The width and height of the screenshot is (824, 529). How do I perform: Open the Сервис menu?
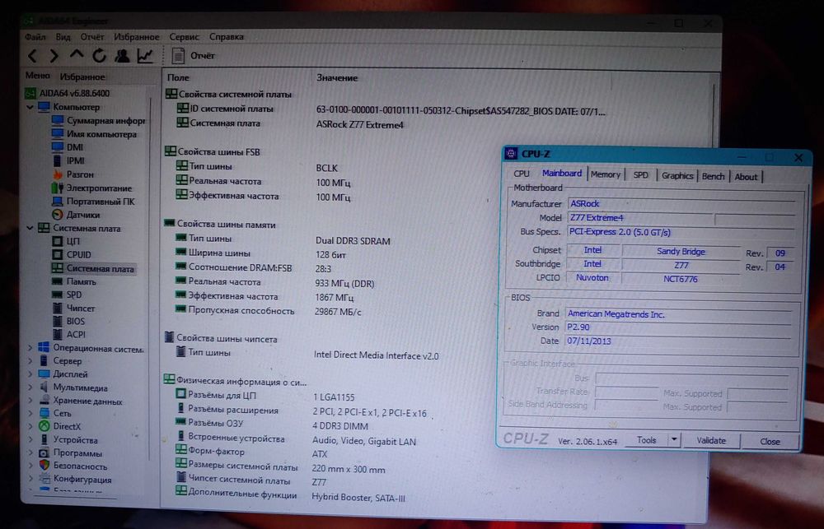coord(184,37)
